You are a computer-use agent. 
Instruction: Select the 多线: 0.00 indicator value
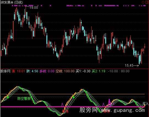coord(47,71)
